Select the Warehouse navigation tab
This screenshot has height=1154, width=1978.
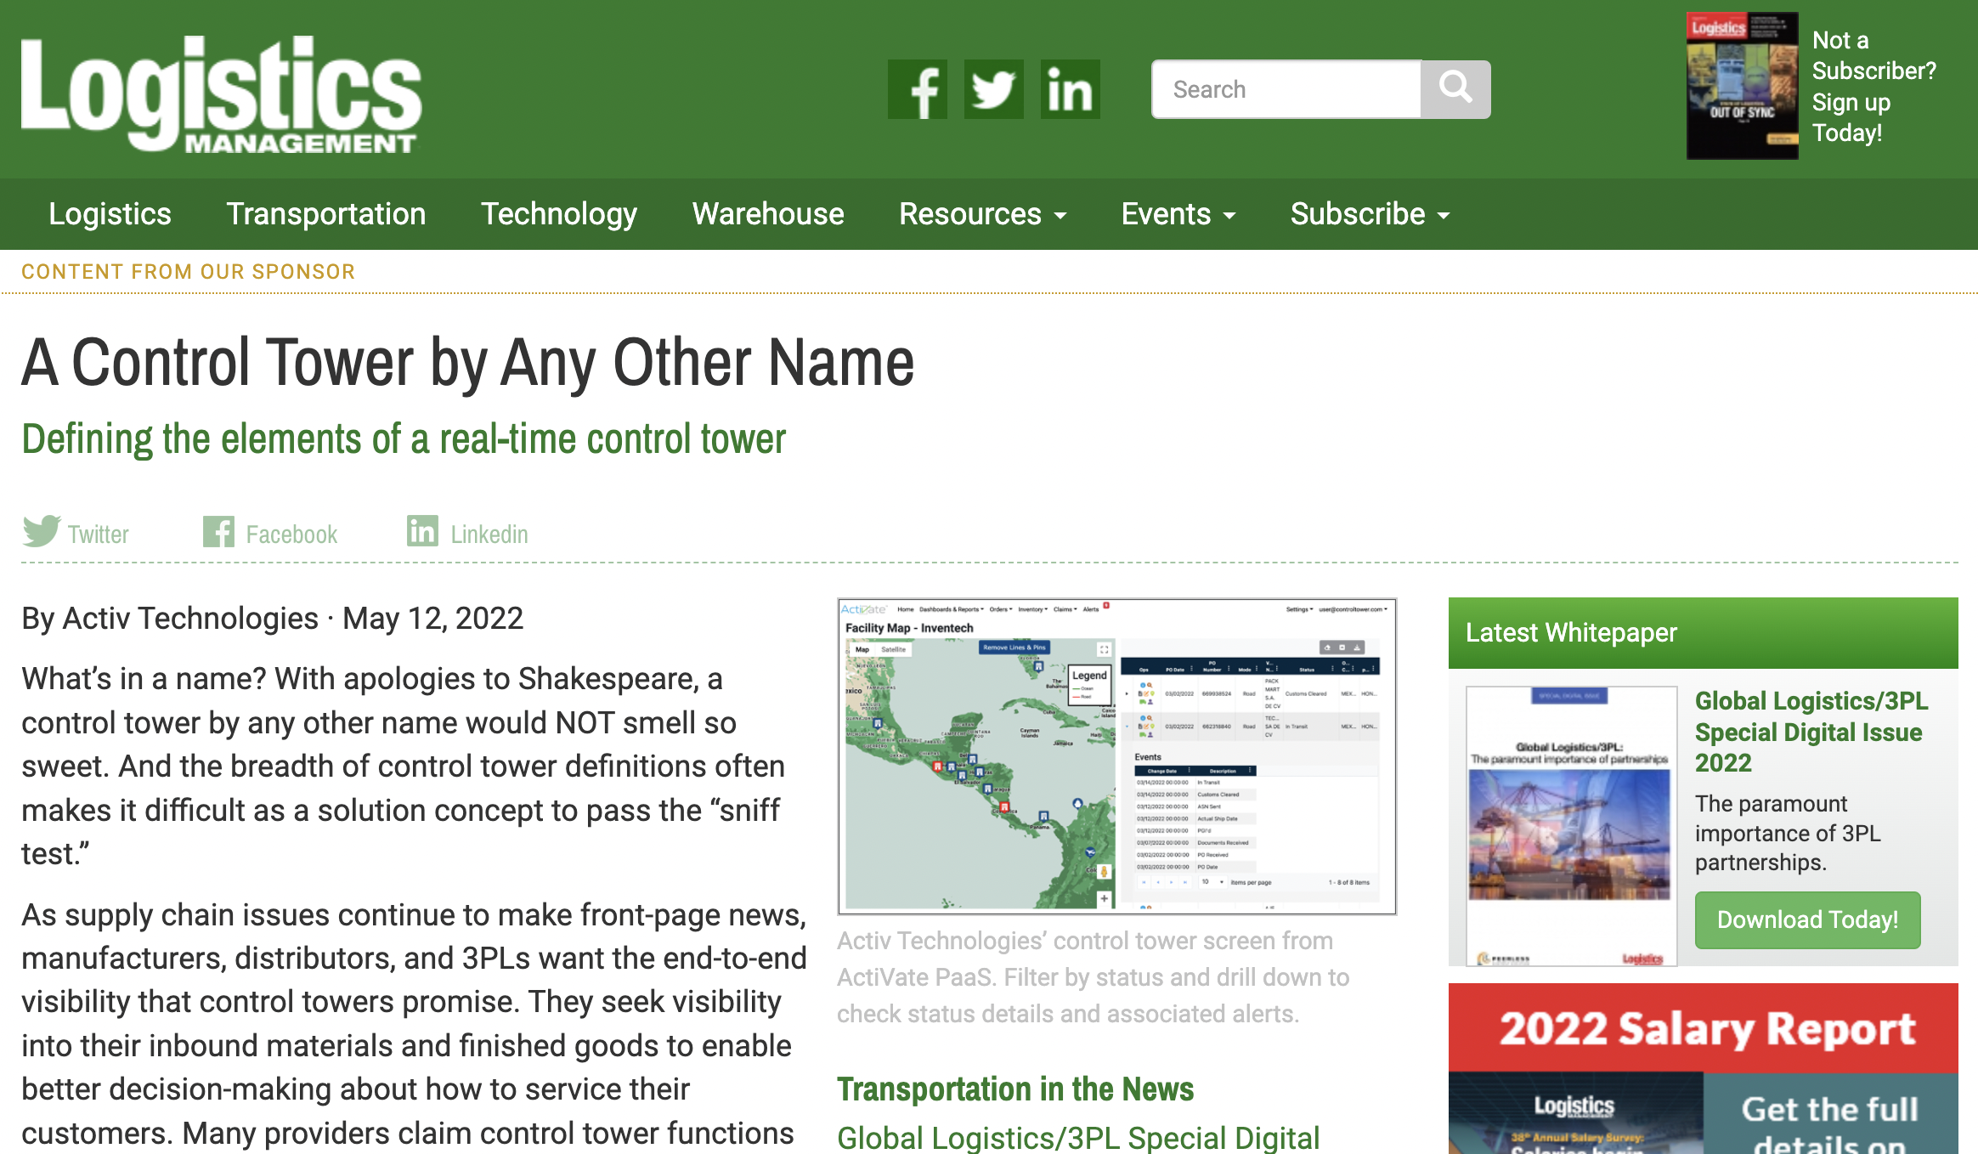pyautogui.click(x=766, y=213)
